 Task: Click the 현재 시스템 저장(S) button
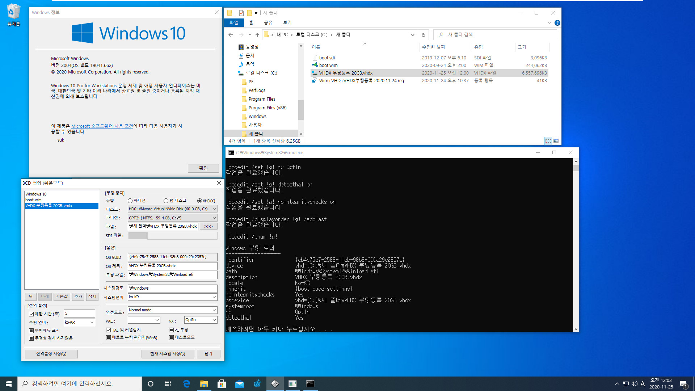click(x=168, y=354)
